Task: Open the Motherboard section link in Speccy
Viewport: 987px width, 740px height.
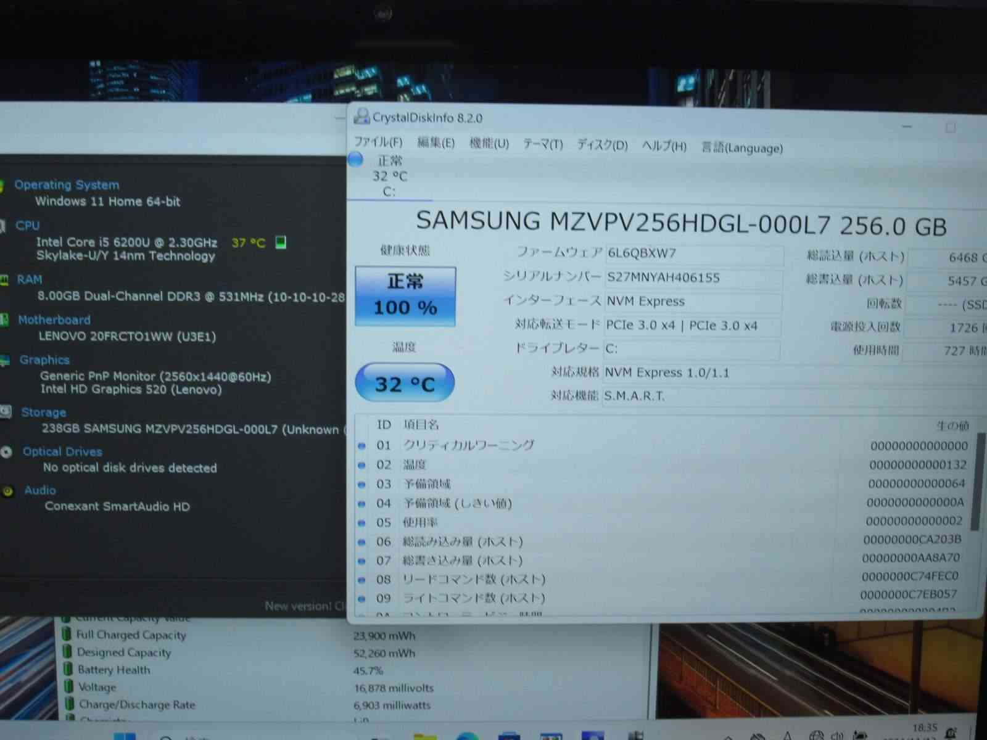Action: (x=54, y=320)
